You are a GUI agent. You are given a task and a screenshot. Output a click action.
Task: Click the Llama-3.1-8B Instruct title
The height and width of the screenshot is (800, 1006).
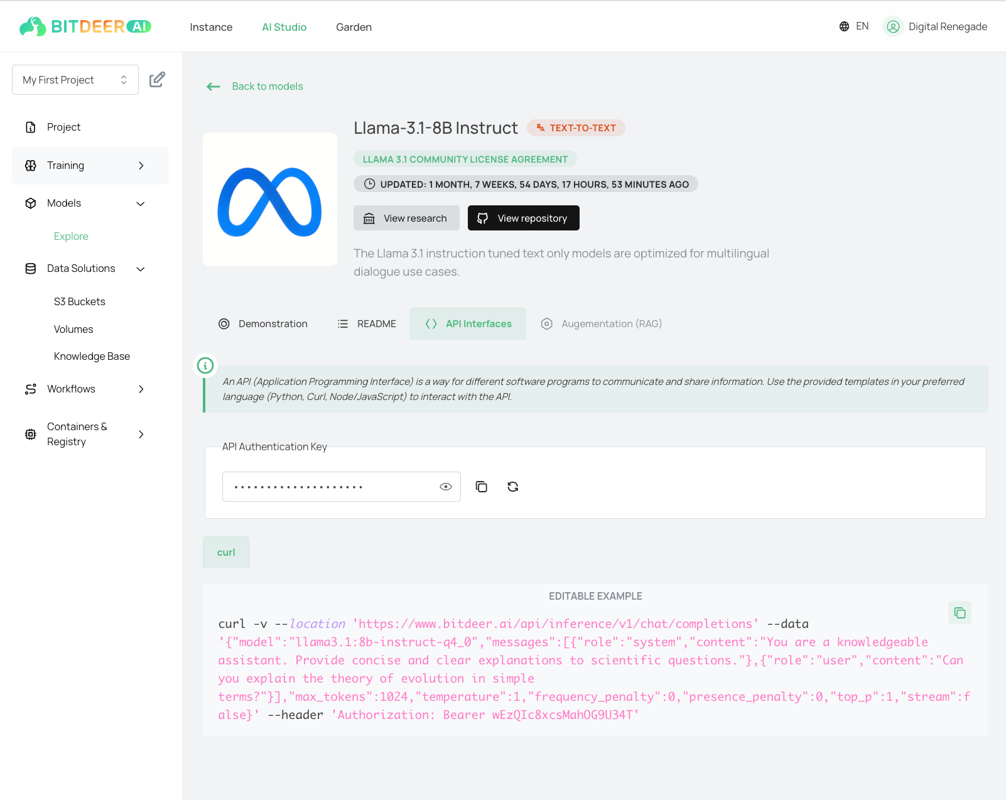[436, 128]
